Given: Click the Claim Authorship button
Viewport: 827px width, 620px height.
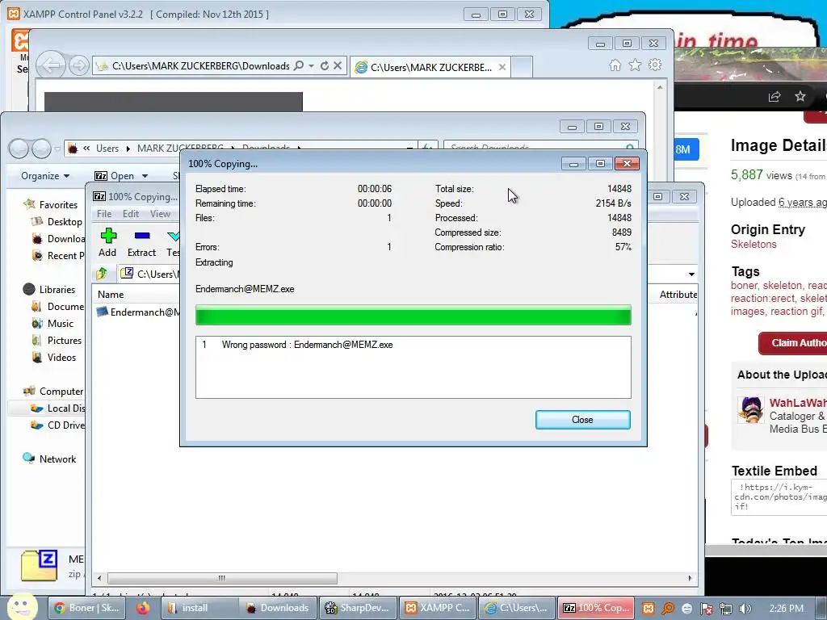Looking at the screenshot, I should pos(793,343).
